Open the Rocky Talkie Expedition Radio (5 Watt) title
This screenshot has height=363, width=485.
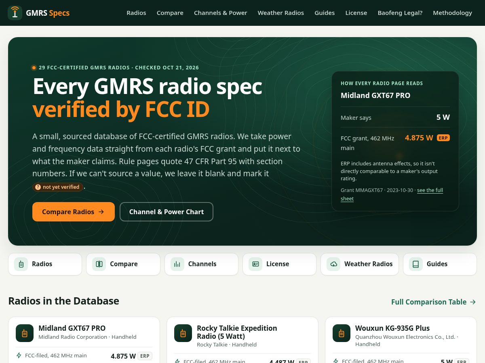[237, 332]
